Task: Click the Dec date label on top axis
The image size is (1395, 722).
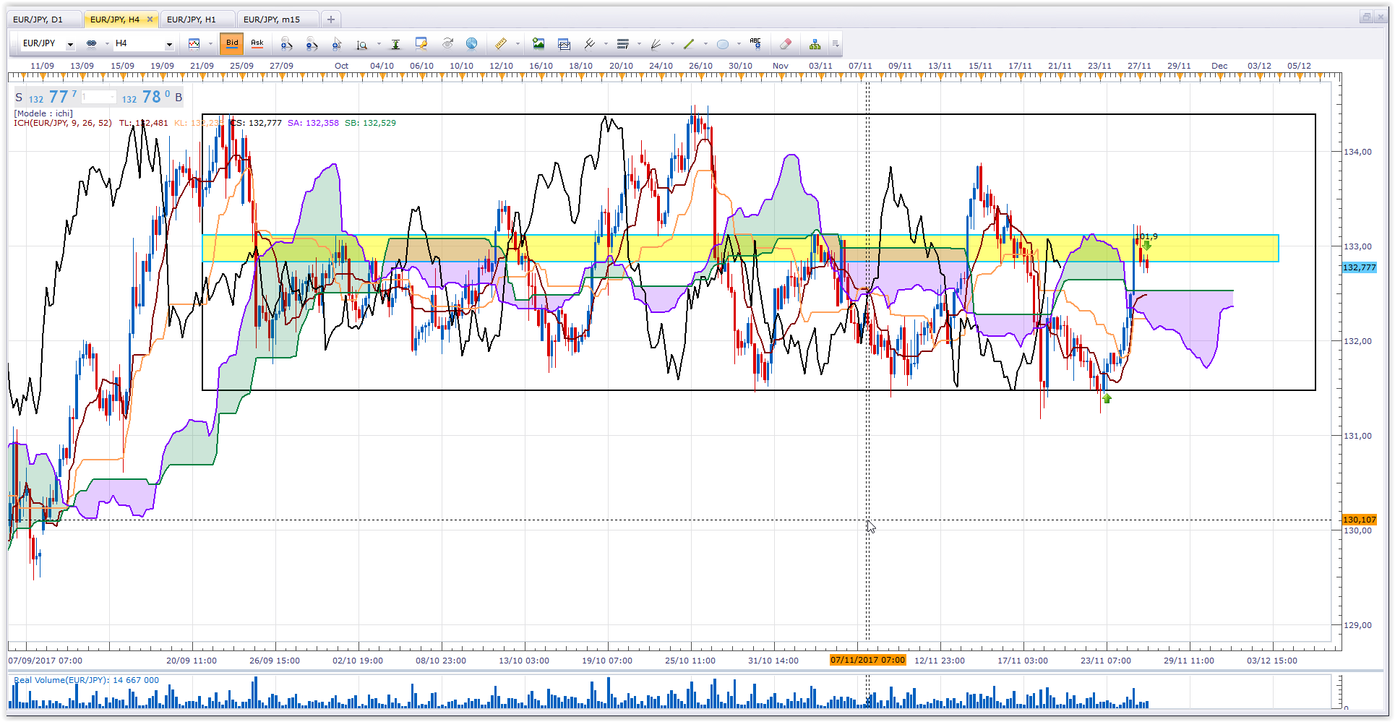Action: pos(1219,66)
